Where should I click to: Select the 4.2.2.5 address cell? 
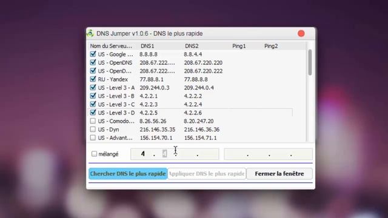point(149,113)
